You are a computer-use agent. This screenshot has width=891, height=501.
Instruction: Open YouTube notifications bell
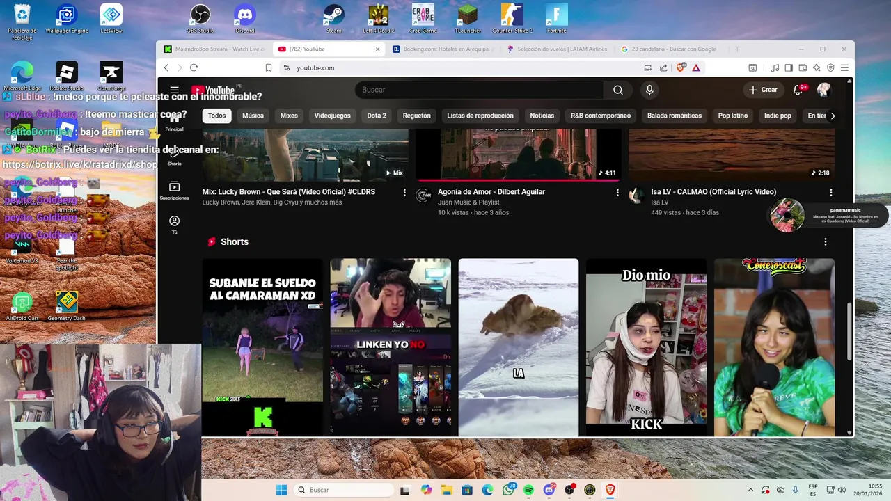pyautogui.click(x=798, y=90)
